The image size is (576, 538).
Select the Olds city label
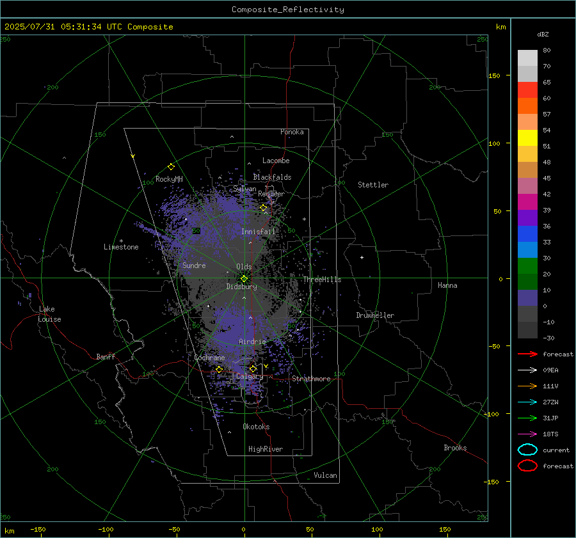pos(244,267)
